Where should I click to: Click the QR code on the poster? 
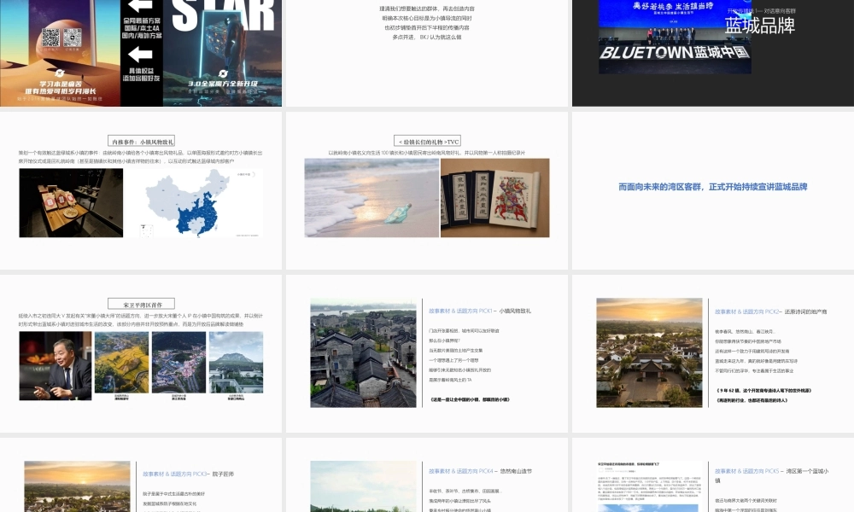[50, 38]
